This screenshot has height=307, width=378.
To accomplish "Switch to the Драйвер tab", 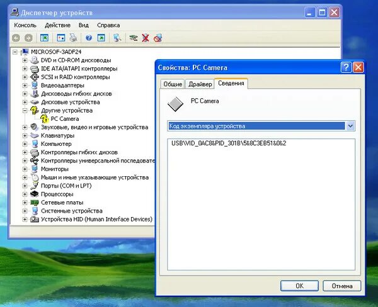I will pos(200,84).
